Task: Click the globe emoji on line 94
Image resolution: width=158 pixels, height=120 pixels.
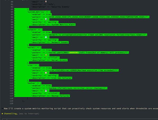Action: click(x=46, y=37)
